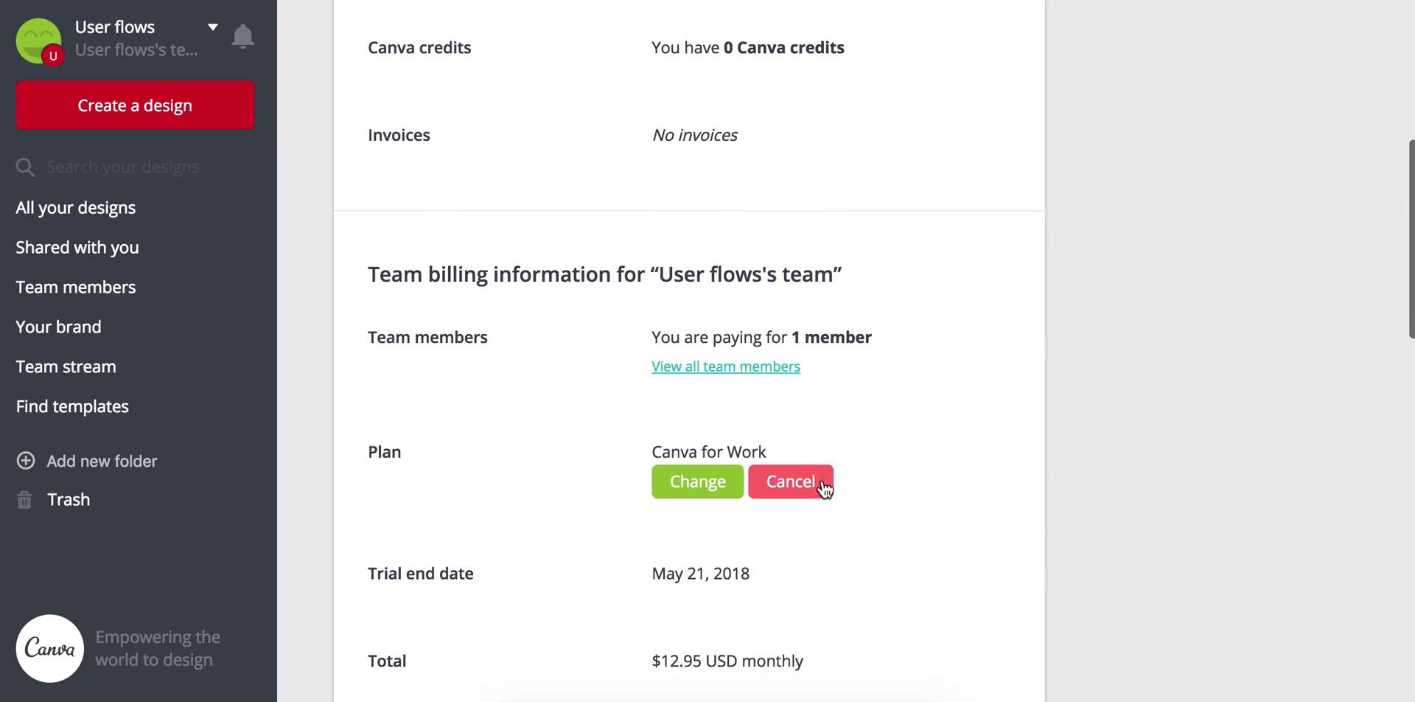Click 'You are paying for 1 member'

point(761,338)
